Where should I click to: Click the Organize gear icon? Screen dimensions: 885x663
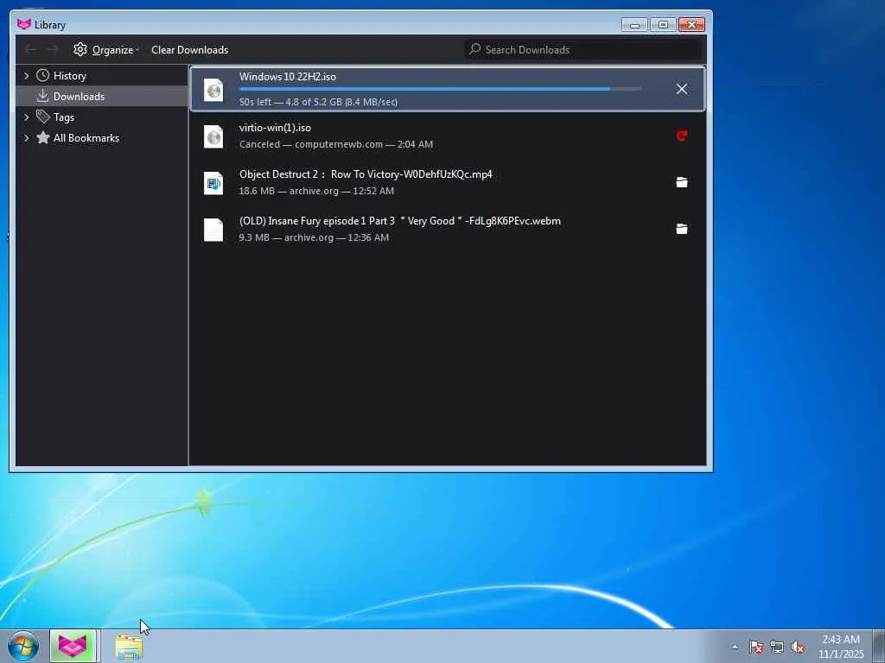coord(80,49)
